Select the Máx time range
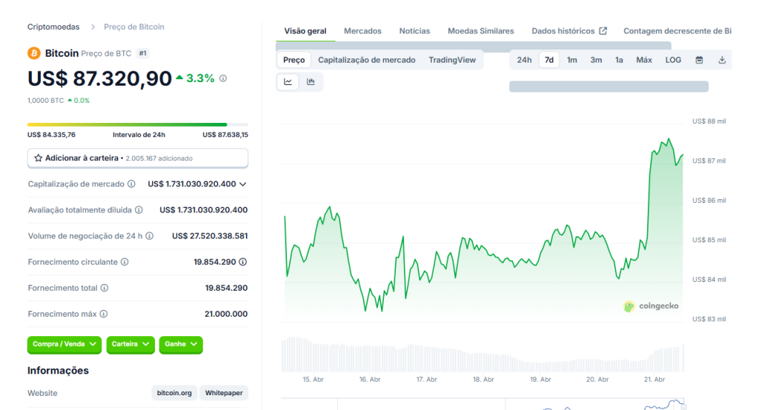The width and height of the screenshot is (759, 410). coord(644,60)
